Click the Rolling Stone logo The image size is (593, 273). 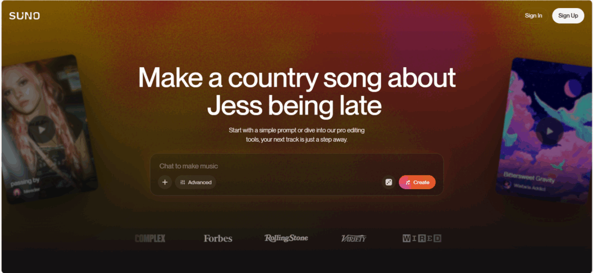(x=286, y=238)
